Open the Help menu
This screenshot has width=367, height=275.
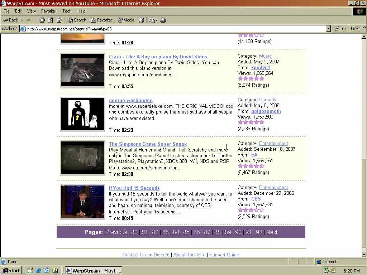click(x=81, y=11)
